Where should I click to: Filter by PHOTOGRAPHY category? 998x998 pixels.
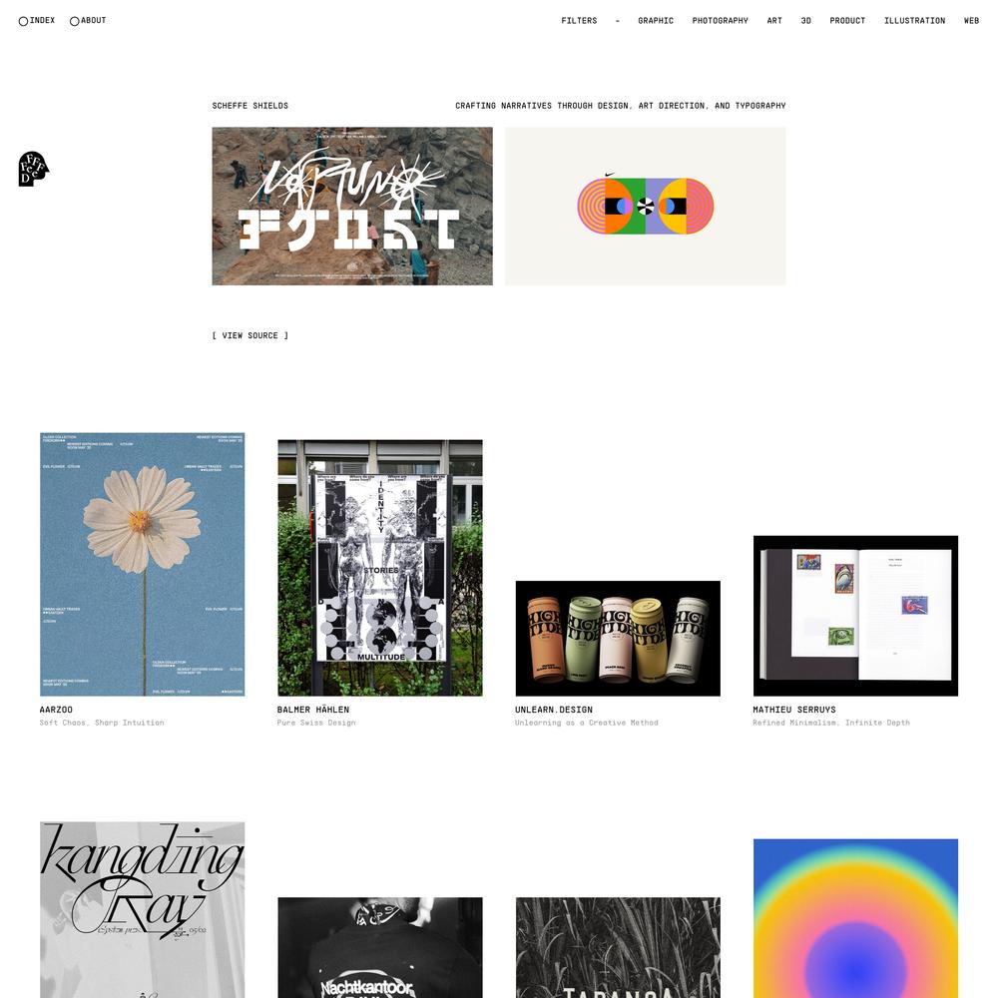(720, 20)
